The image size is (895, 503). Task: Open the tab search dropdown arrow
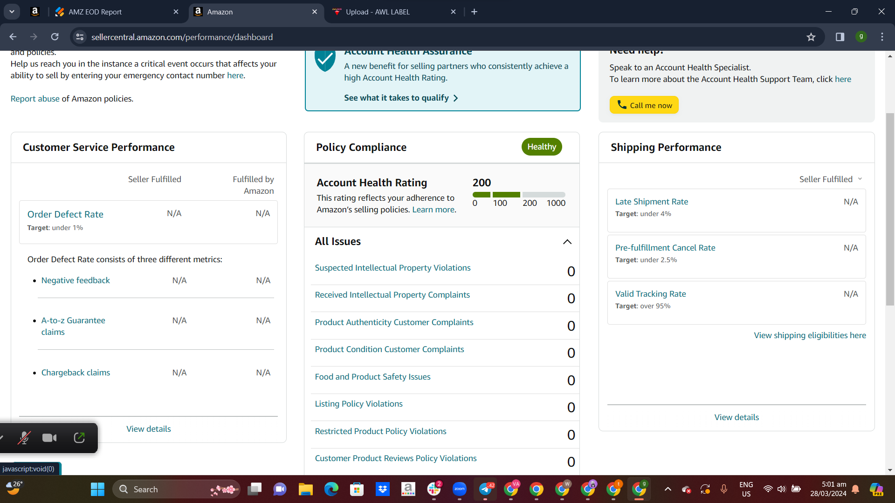pos(12,12)
